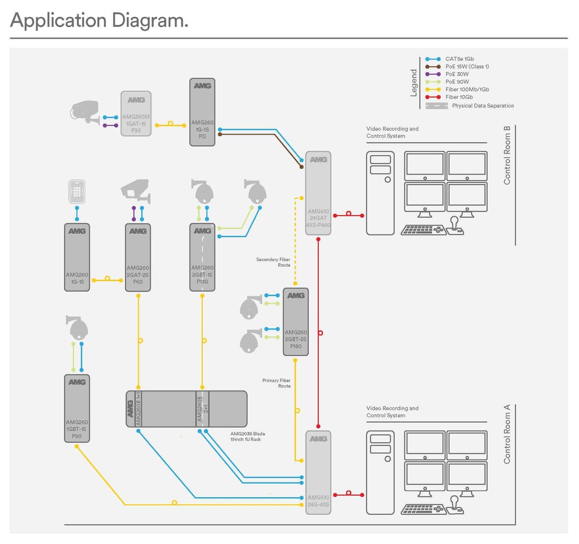The width and height of the screenshot is (579, 544).
Task: Click 'Video Recording and Control System' in Room A
Action: coord(392,412)
